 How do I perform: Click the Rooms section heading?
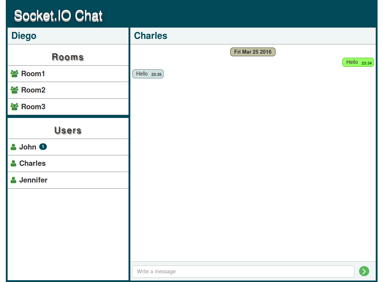click(x=68, y=57)
